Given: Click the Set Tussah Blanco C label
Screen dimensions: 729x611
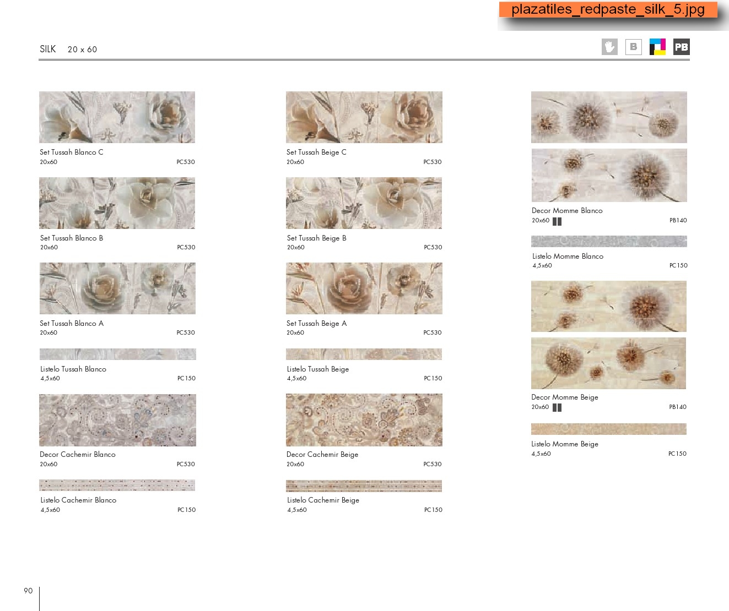Looking at the screenshot, I should pyautogui.click(x=72, y=152).
